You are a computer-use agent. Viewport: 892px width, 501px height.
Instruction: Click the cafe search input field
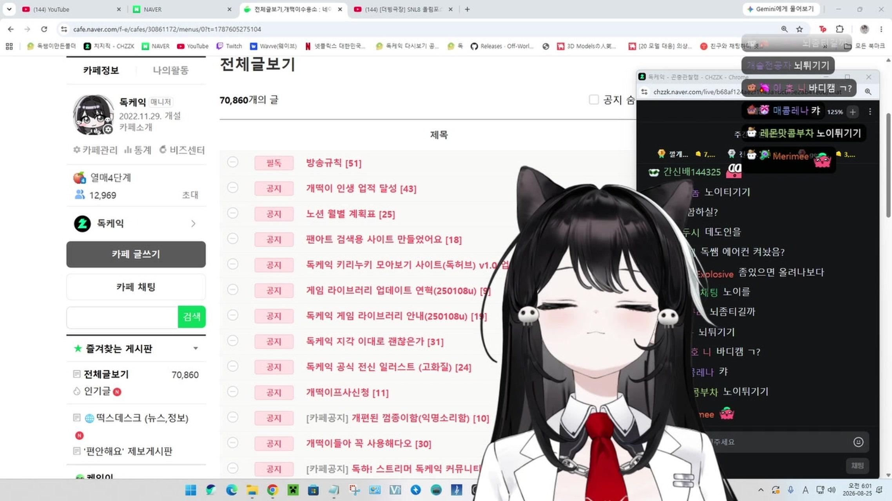122,317
